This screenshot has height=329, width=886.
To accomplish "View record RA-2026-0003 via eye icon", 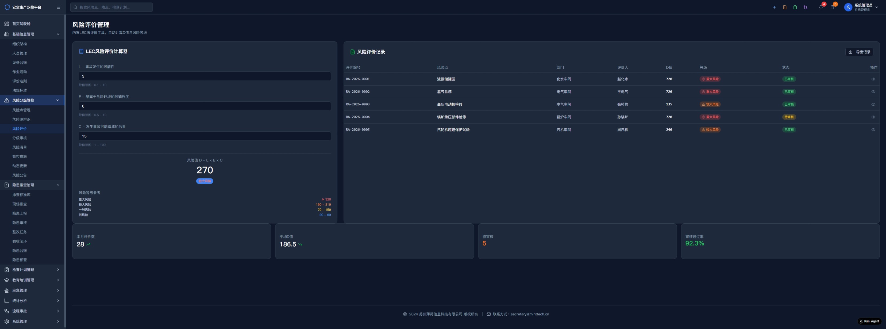I will [x=873, y=104].
